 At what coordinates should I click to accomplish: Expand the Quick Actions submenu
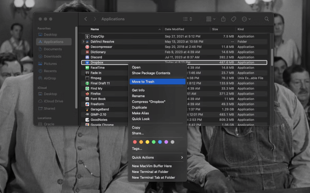[157, 157]
